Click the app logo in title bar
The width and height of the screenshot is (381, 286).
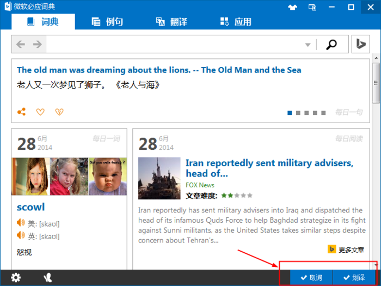8,6
